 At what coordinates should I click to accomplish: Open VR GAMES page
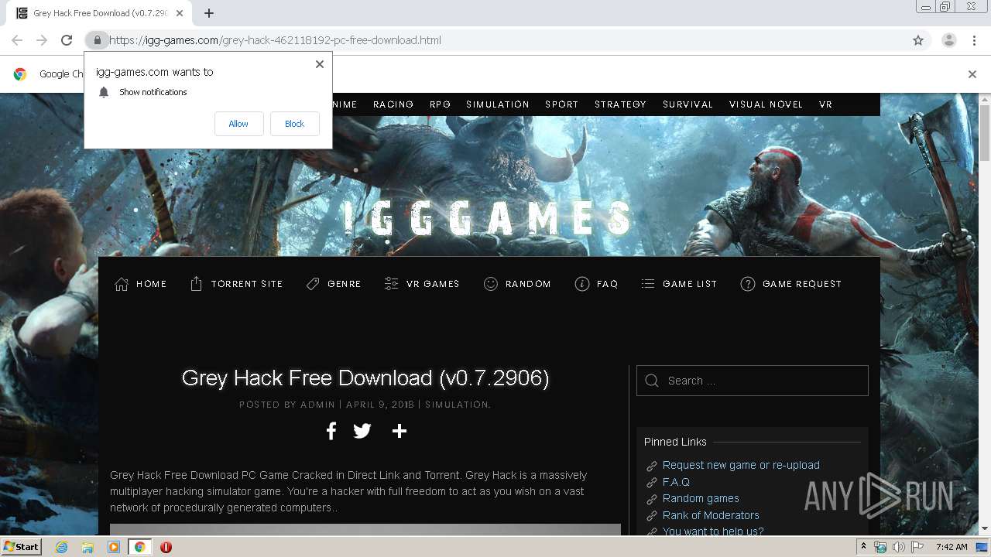coord(433,284)
